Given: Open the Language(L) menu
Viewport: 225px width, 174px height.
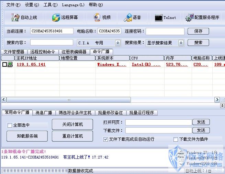Looking at the screenshot, I should (73, 5).
